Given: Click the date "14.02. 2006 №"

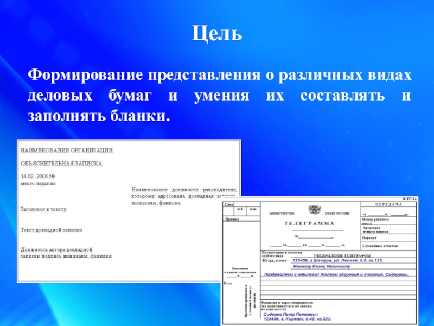Looking at the screenshot, I should coord(38,176).
